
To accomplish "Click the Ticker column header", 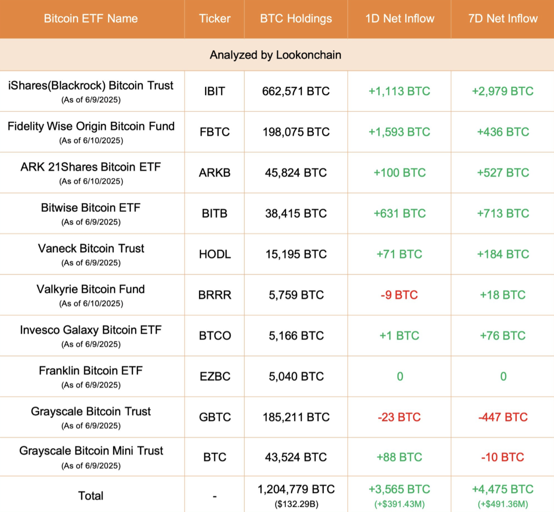I will coord(214,18).
